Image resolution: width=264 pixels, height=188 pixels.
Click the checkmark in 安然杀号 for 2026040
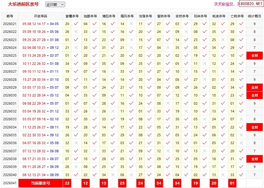coord(187,175)
